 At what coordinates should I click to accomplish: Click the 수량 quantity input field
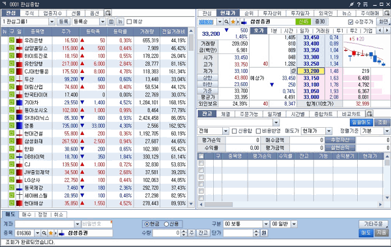coord(167,233)
